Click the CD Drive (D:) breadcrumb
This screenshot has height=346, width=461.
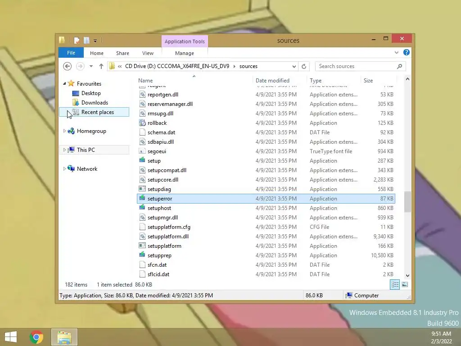coord(177,66)
